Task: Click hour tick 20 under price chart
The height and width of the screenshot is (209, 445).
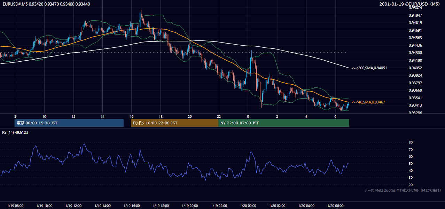Action: [190, 116]
